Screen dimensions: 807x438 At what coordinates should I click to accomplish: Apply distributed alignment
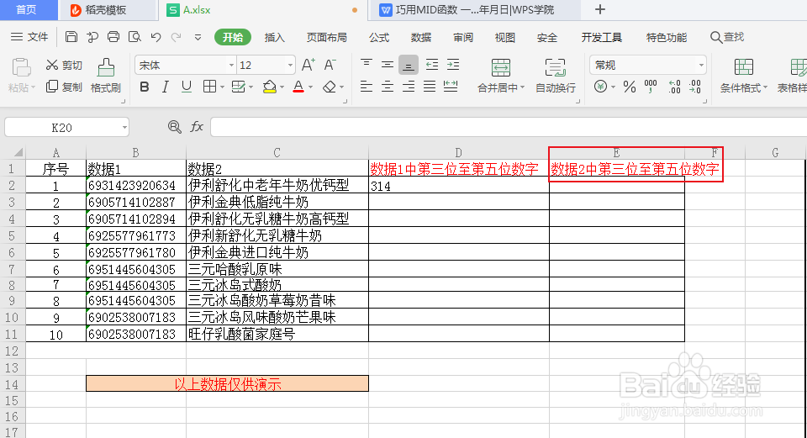click(x=451, y=87)
